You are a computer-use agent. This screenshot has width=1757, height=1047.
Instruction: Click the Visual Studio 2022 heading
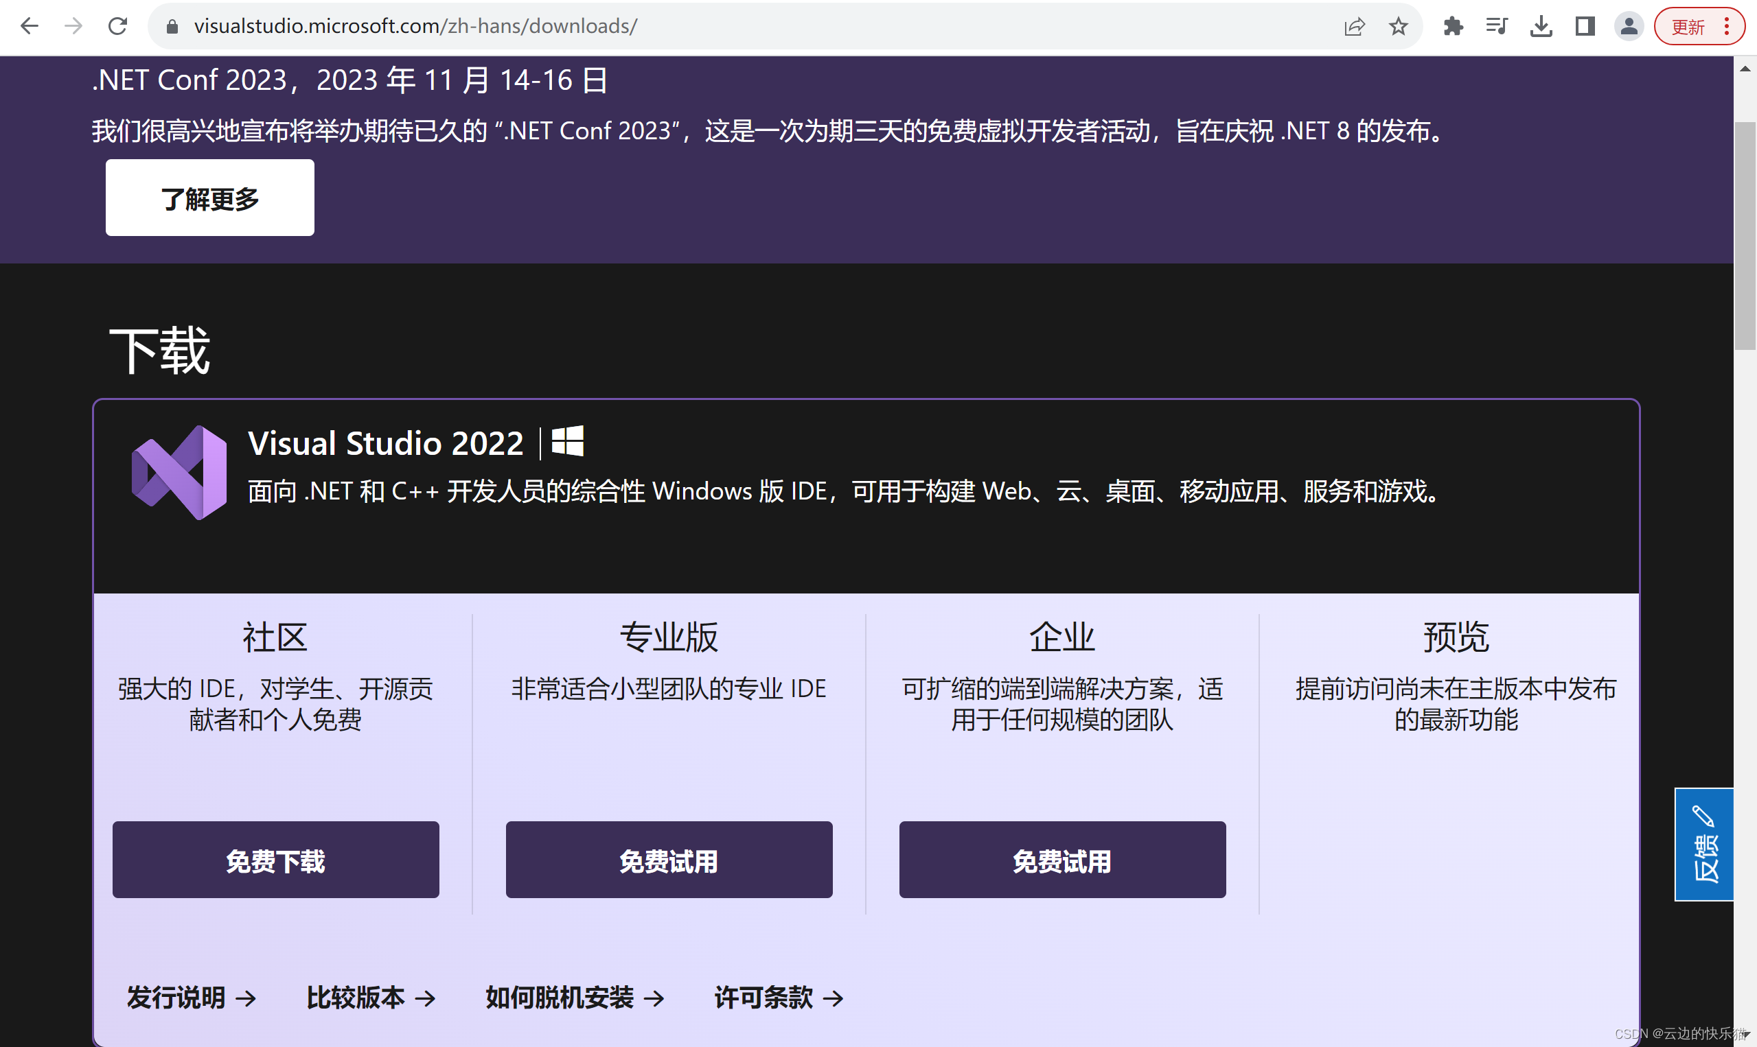click(x=385, y=443)
